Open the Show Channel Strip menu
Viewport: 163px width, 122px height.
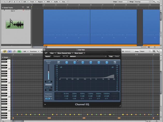(x=65, y=53)
